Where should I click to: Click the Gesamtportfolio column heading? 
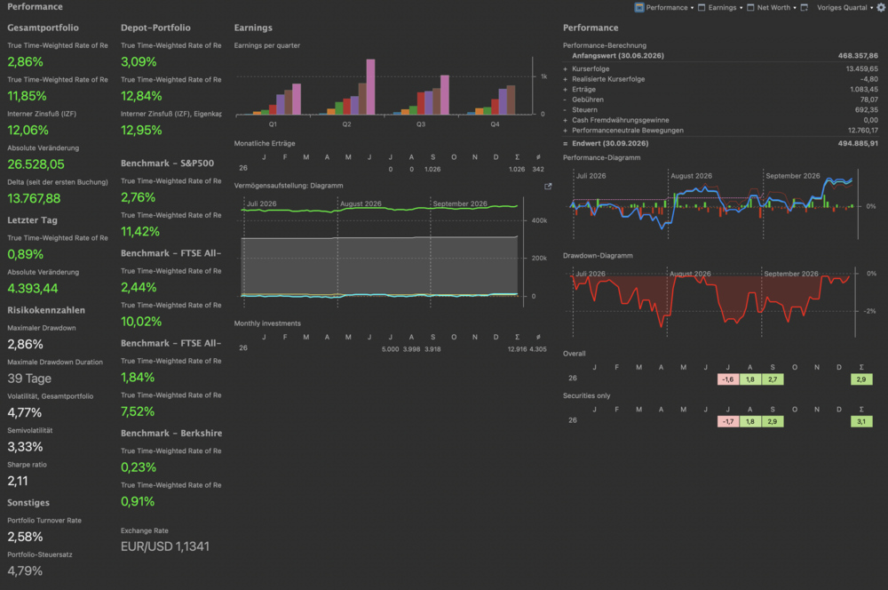click(43, 28)
